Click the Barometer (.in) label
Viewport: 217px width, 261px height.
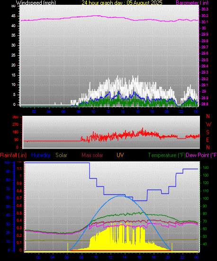coord(192,3)
